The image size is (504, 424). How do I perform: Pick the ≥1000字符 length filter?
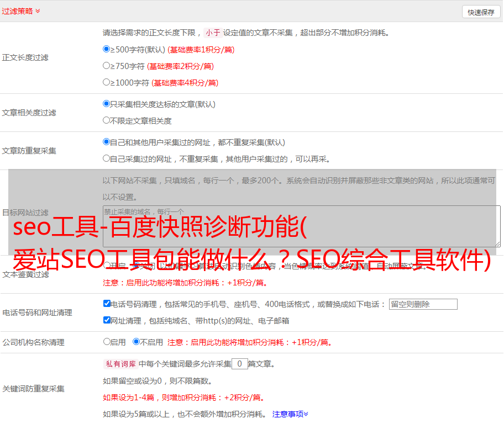click(x=107, y=82)
